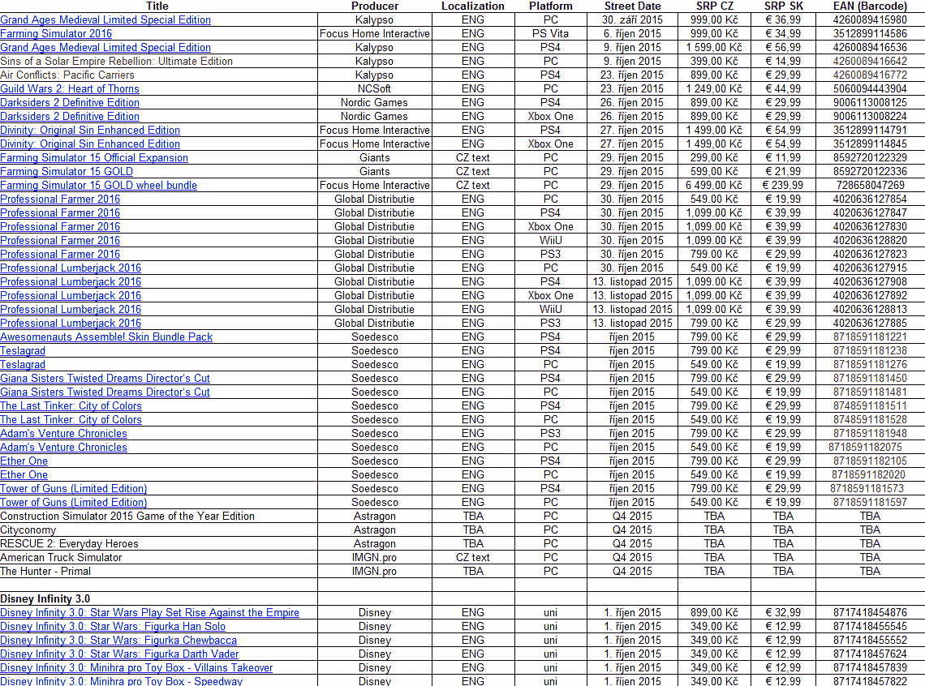Open Darksiders 2 Definitive Edition Xbox One link
925x686 pixels.
[x=70, y=117]
